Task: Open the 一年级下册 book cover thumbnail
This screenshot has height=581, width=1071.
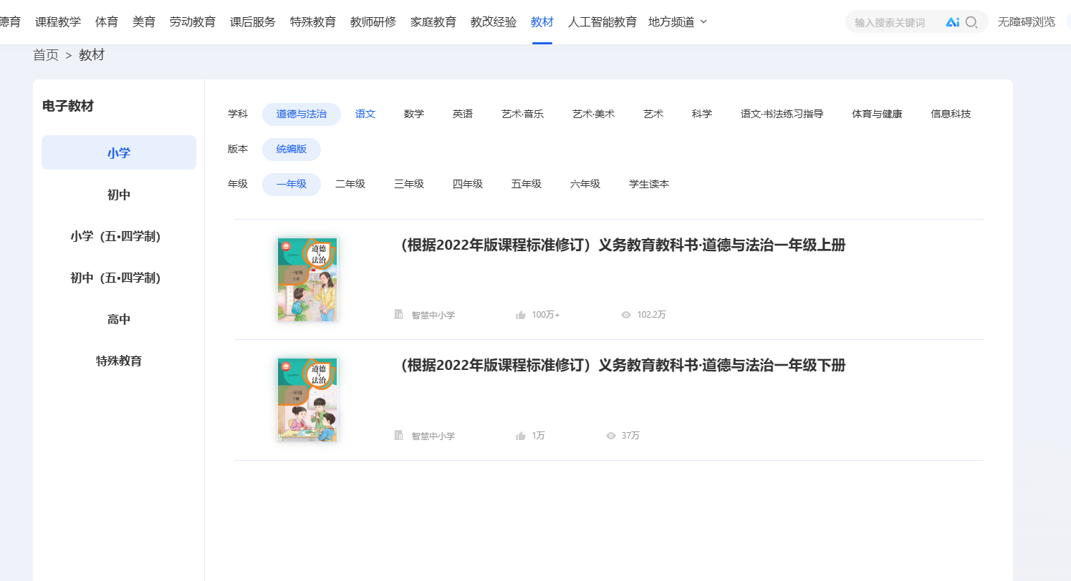Action: pyautogui.click(x=307, y=399)
